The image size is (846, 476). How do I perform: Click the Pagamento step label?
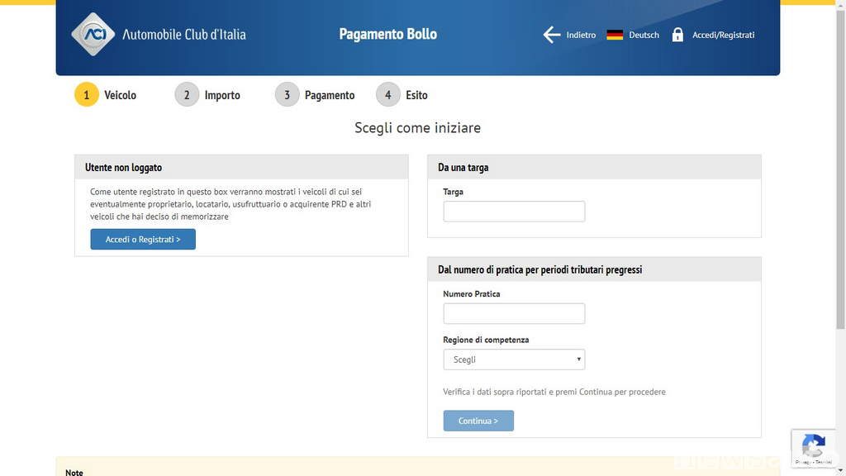click(330, 96)
